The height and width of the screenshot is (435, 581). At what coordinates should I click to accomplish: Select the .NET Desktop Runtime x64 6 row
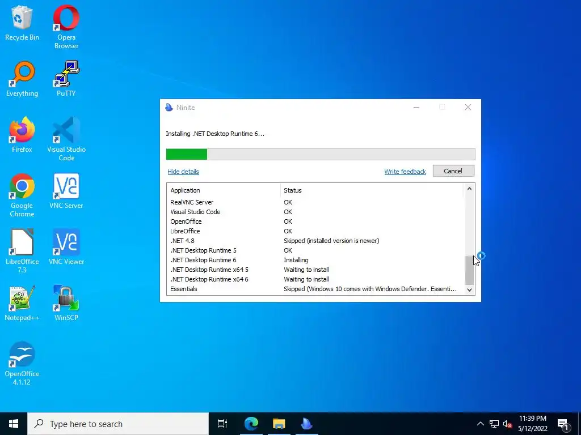315,279
